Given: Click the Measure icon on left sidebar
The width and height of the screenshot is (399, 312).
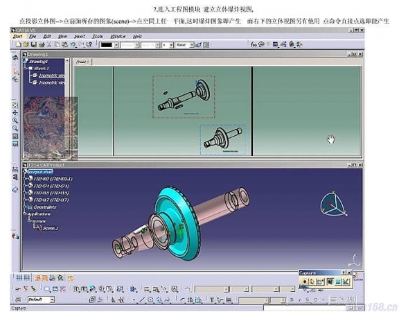Looking at the screenshot, I should pyautogui.click(x=15, y=169).
